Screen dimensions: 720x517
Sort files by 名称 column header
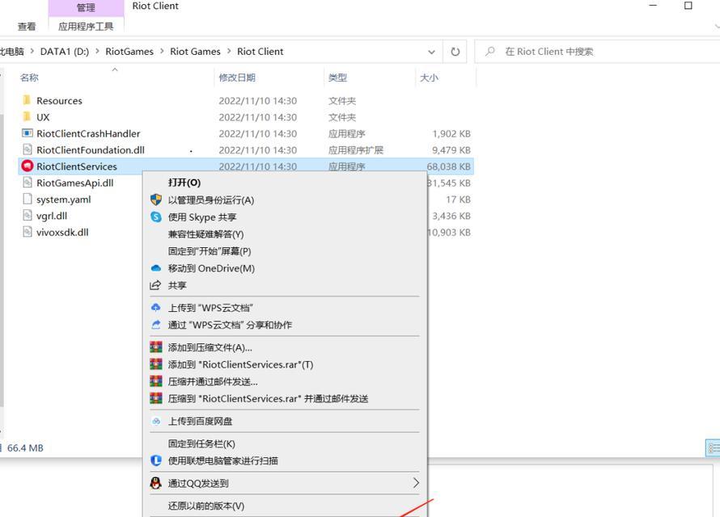click(29, 78)
